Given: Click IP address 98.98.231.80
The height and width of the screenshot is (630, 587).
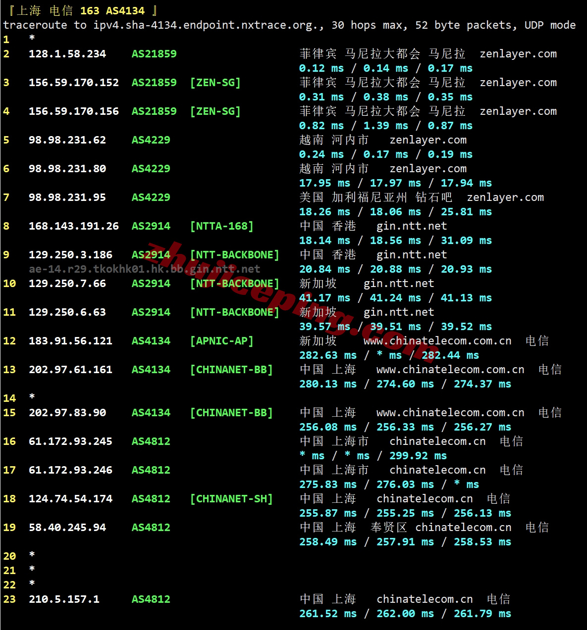Looking at the screenshot, I should point(67,169).
